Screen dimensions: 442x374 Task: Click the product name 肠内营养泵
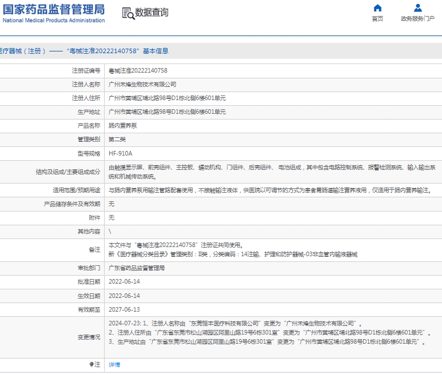[122, 125]
